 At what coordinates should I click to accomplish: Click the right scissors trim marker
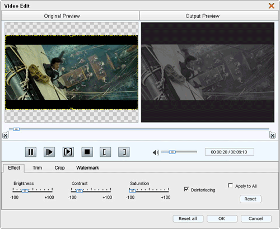tap(273, 135)
